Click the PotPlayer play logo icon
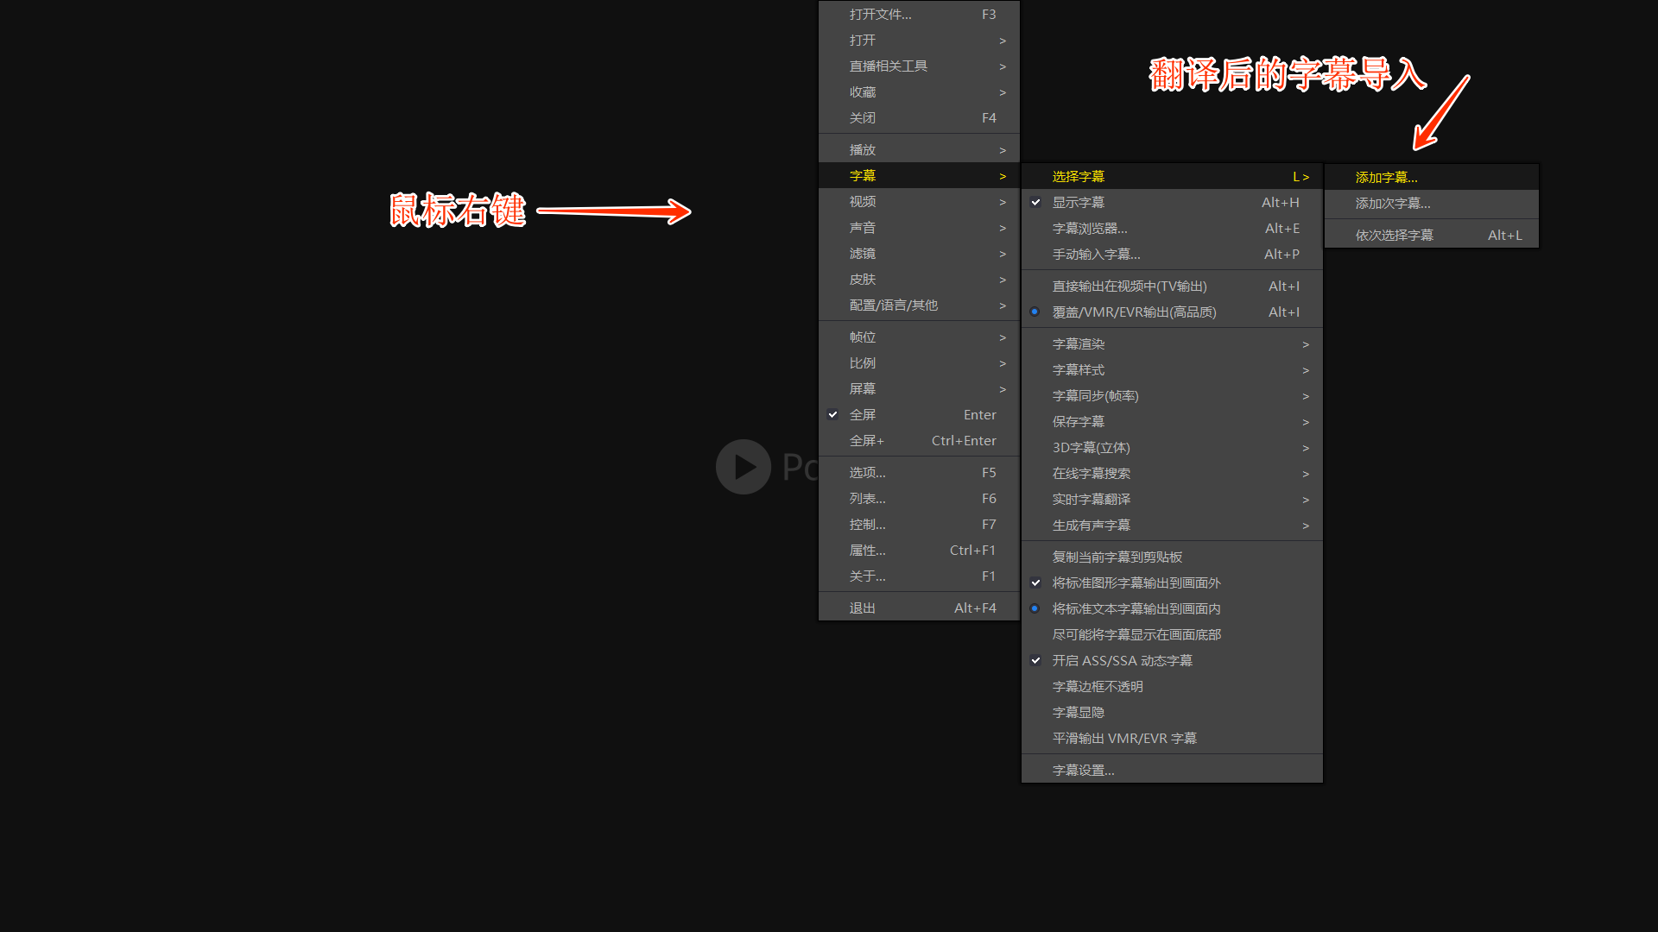 [x=743, y=467]
